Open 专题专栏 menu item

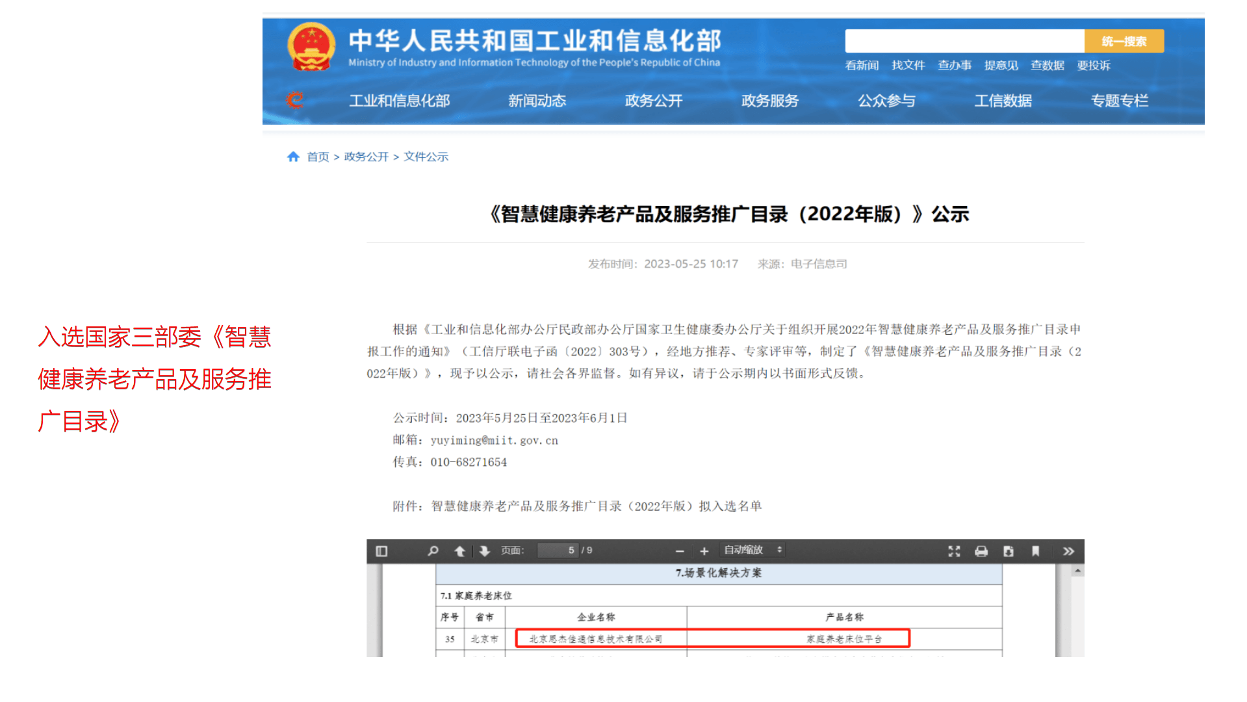coord(1120,101)
